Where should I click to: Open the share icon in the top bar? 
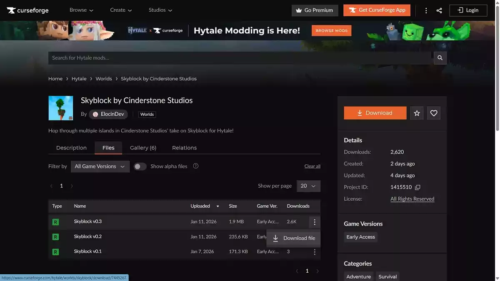pos(439,10)
